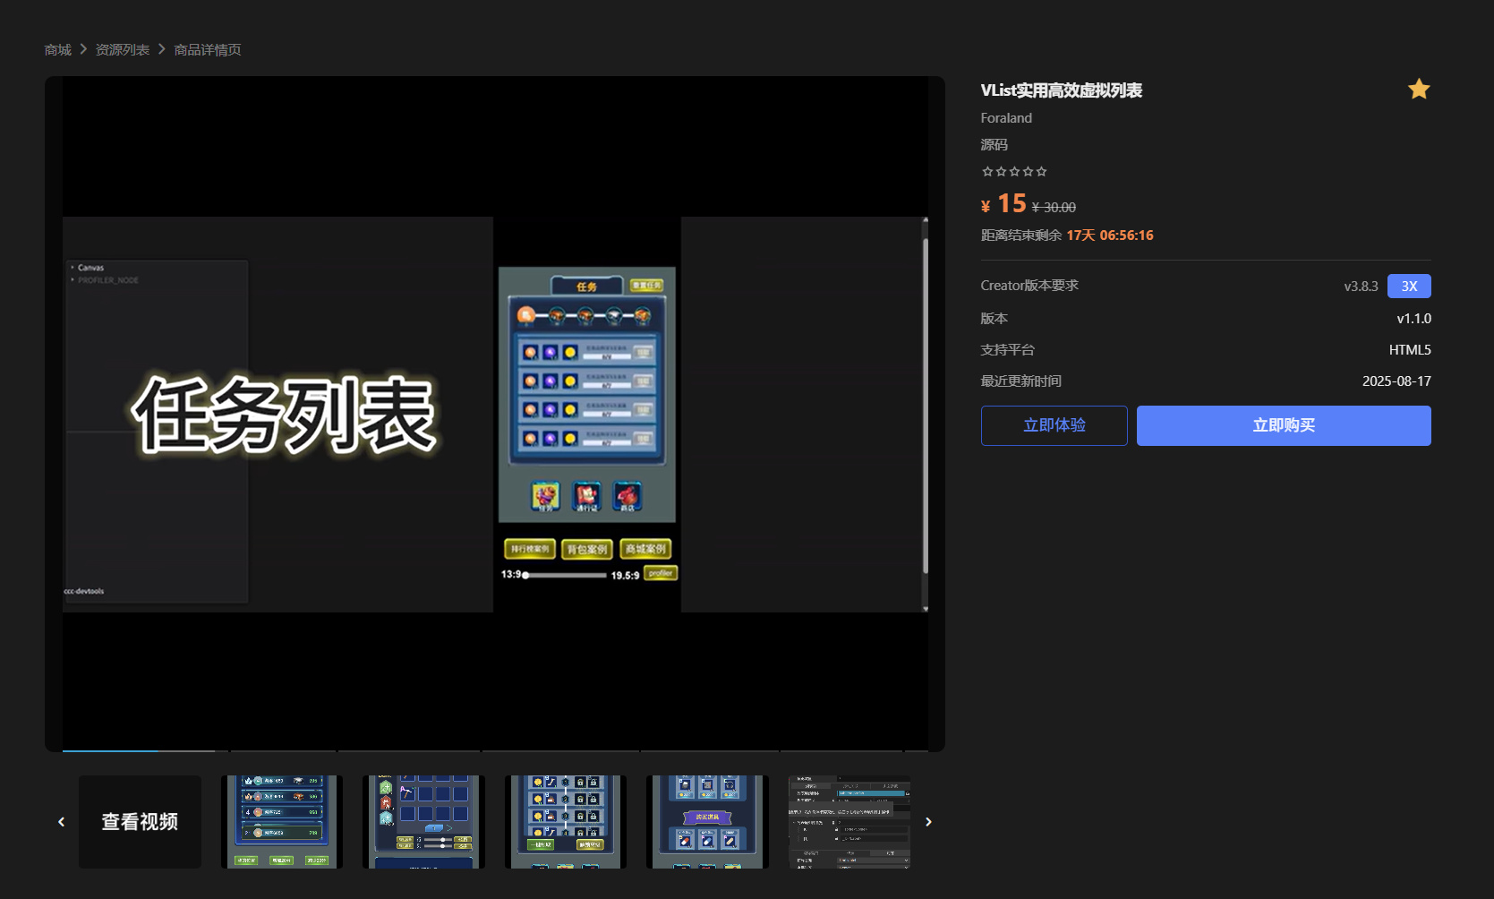
Task: Click the 立即体验 button
Action: (x=1054, y=425)
